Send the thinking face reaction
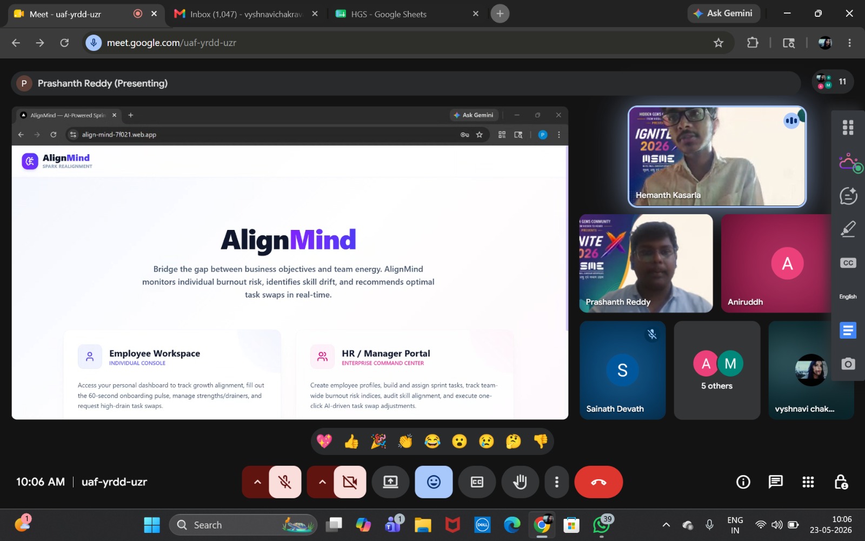The height and width of the screenshot is (541, 865). (514, 441)
